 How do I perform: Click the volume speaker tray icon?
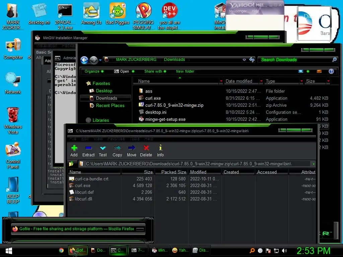[x=284, y=251]
